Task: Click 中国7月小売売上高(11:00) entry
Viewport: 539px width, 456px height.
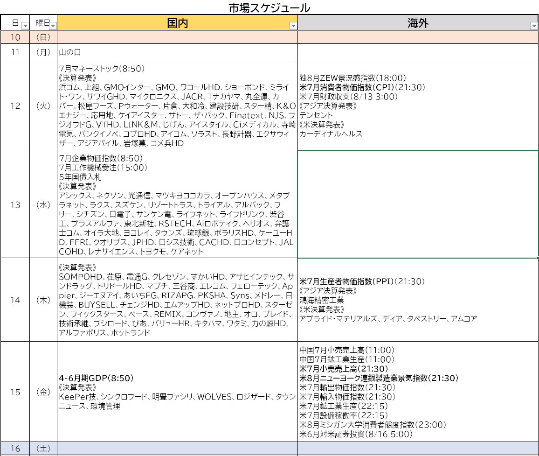Action: tap(347, 351)
